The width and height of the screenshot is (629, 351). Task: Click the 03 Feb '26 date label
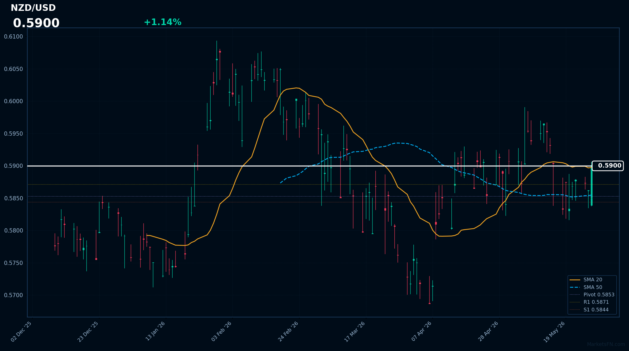222,331
